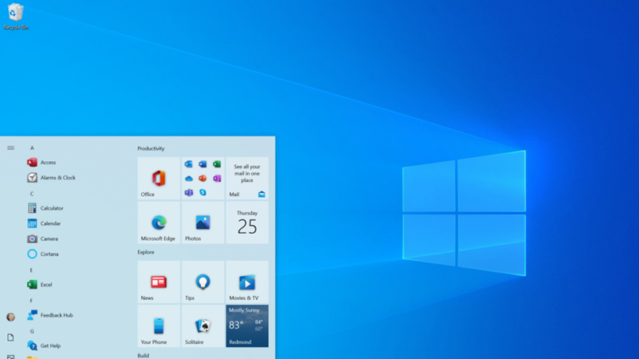Open the Mail live tile

click(x=247, y=179)
